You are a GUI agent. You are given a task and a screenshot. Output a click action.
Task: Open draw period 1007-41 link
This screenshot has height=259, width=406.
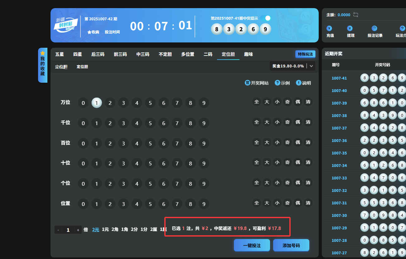(x=339, y=78)
